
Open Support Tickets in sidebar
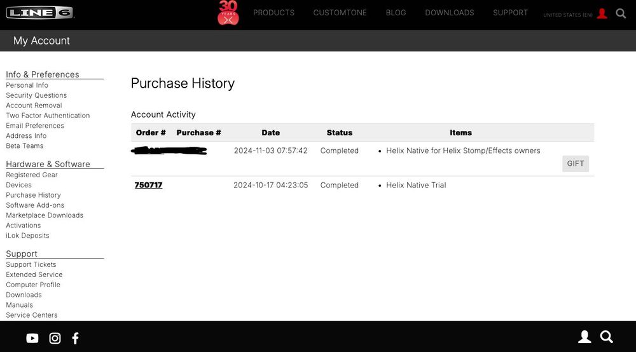pos(31,264)
